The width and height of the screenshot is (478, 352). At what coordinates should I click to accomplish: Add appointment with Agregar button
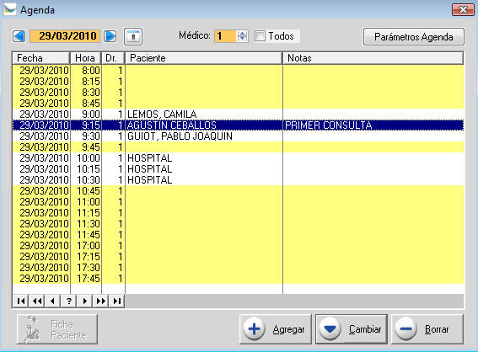[x=276, y=329]
